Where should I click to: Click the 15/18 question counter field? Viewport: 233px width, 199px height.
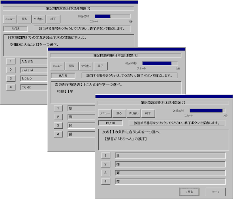pos(111,123)
